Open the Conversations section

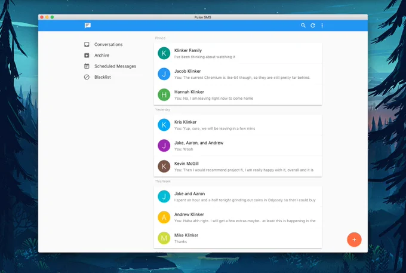(108, 44)
